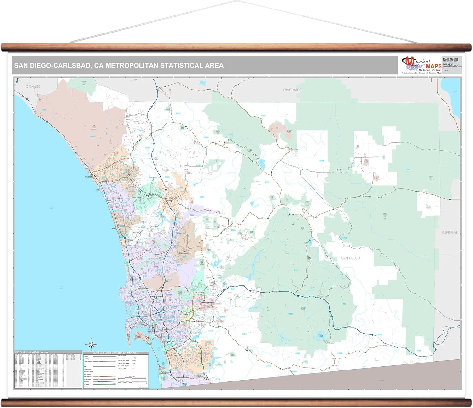Click the IMPERIAL county label
Image resolution: width=473 pixels, height=408 pixels.
coord(450,233)
